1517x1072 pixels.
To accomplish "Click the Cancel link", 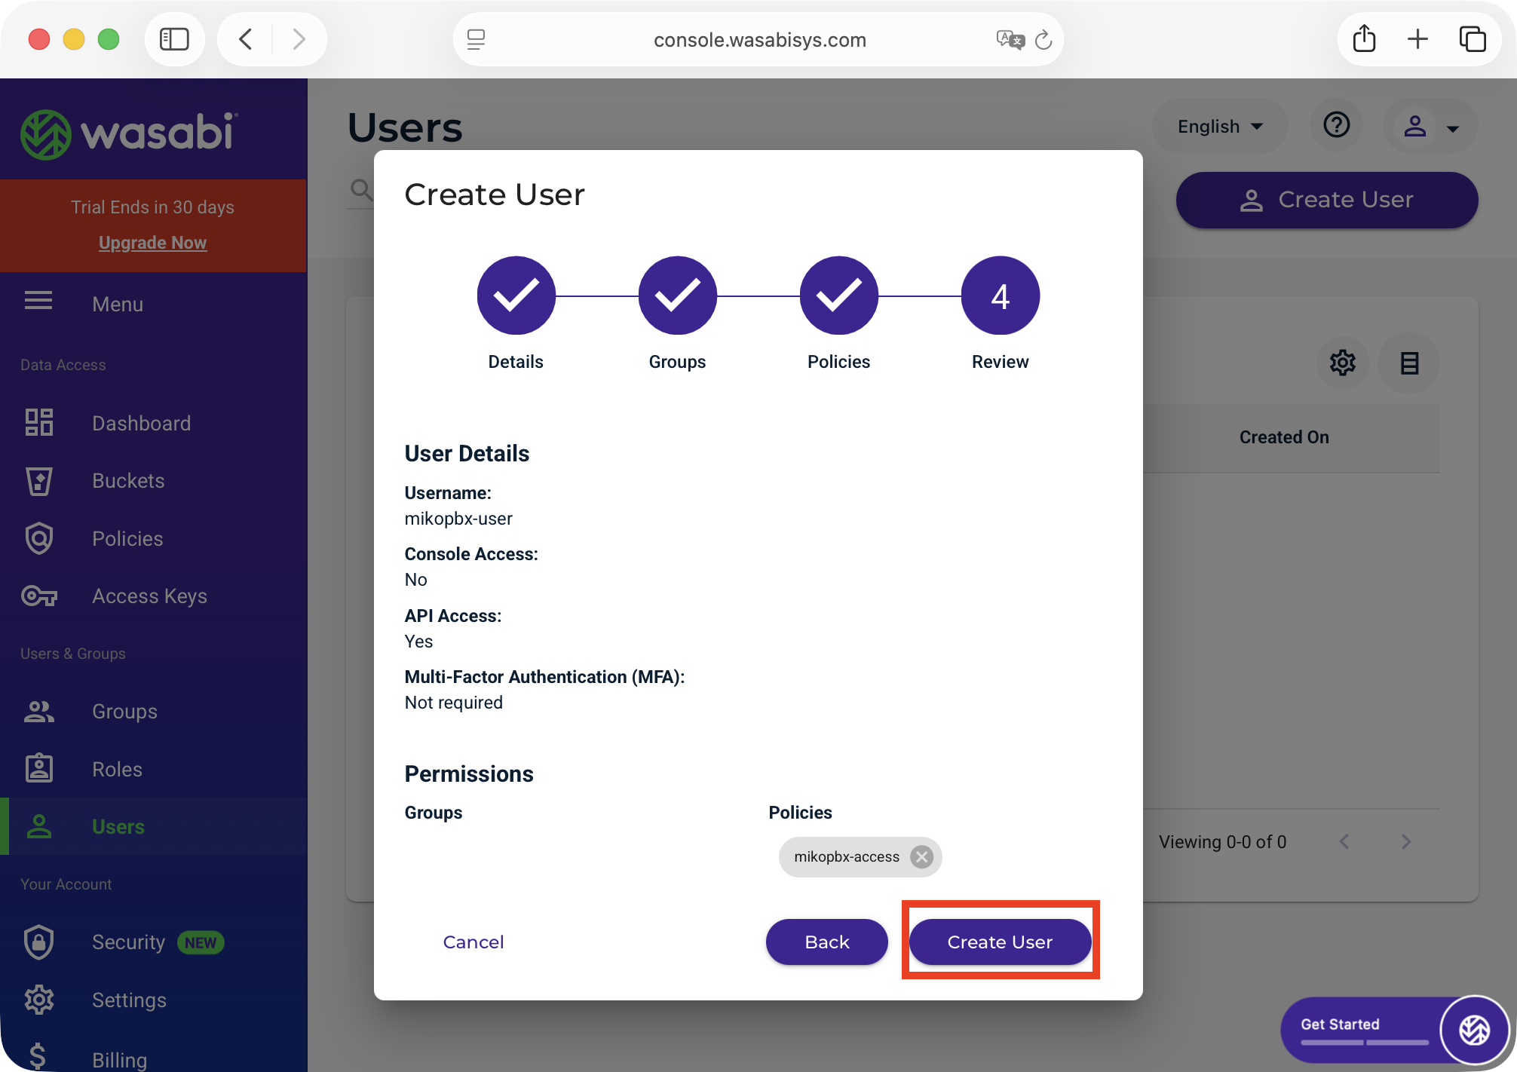I will [x=473, y=942].
